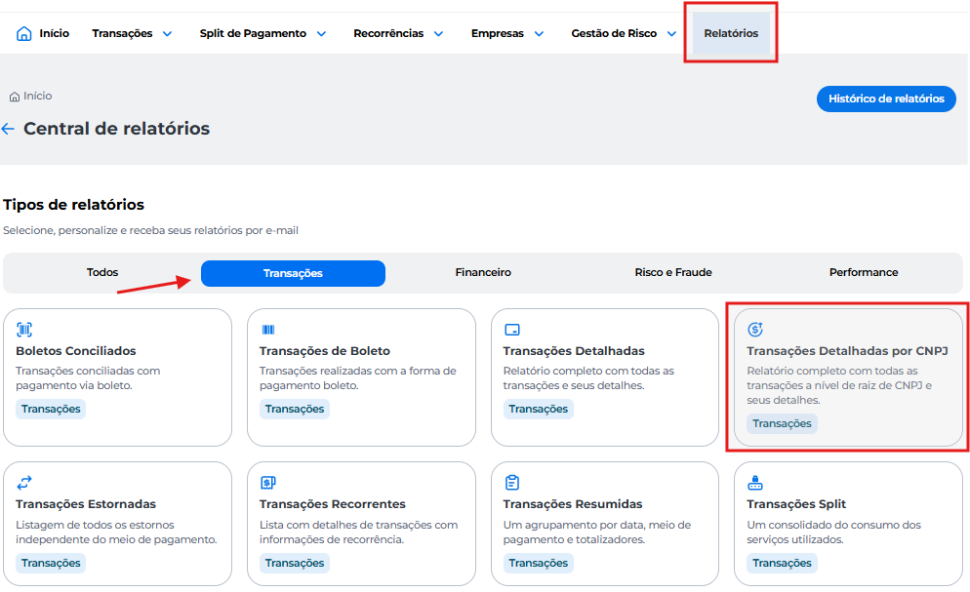970x592 pixels.
Task: Expand the Gestão de Risco chevron
Action: pos(671,34)
